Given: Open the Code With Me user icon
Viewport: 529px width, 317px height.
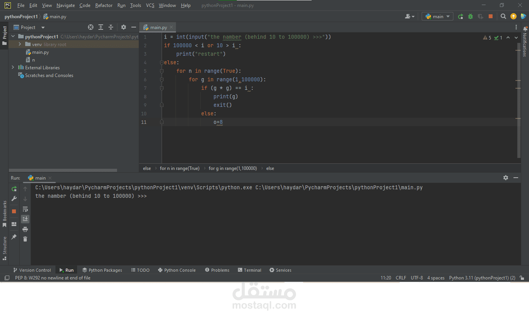Looking at the screenshot, I should click(x=409, y=17).
